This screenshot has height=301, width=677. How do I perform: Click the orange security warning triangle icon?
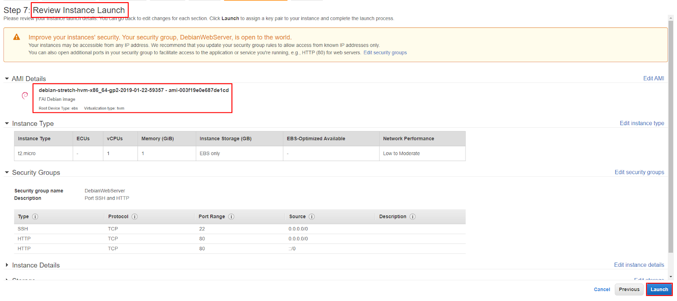click(17, 37)
